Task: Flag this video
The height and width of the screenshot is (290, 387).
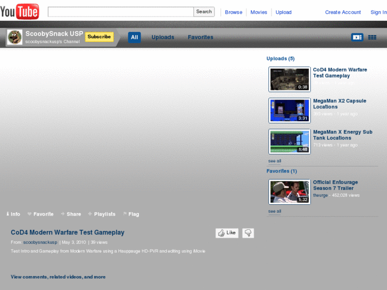Action: pos(131,214)
